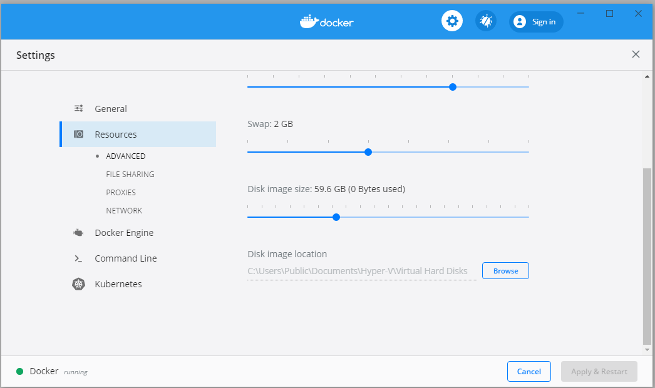
Task: Click the troubleshoot bug icon
Action: pos(486,21)
